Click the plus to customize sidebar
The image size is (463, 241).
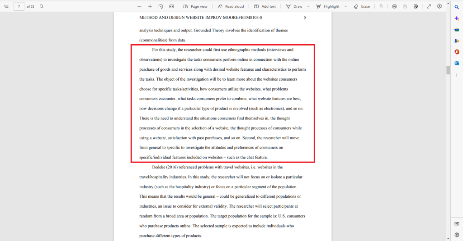pos(457,75)
